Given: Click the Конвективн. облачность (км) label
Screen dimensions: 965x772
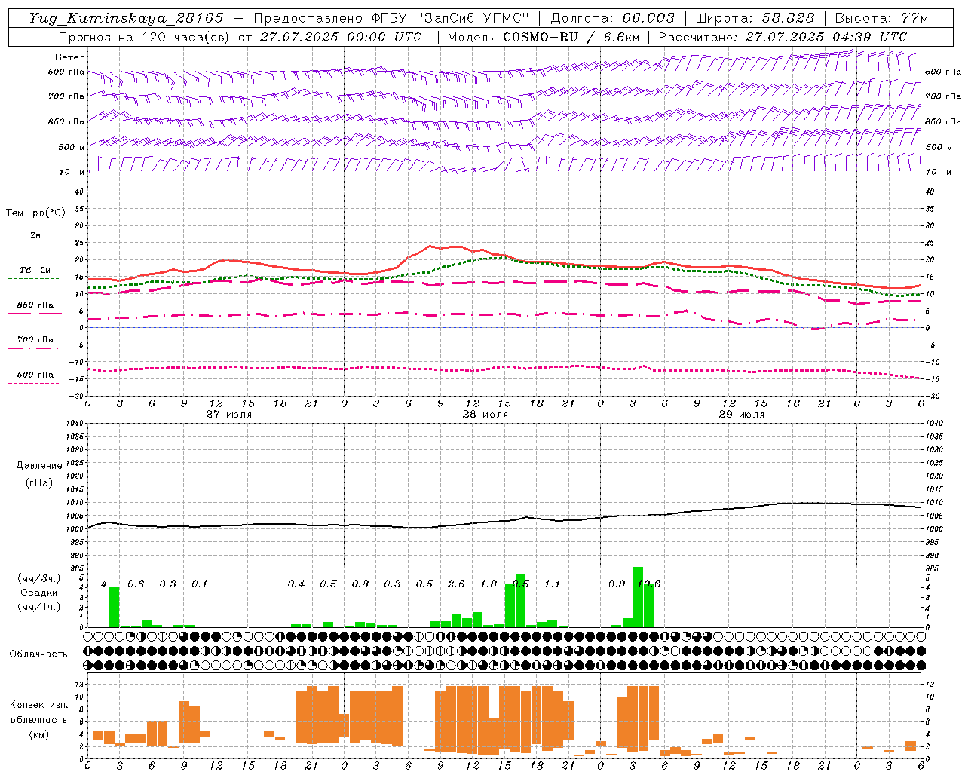Looking at the screenshot, I should (x=38, y=719).
